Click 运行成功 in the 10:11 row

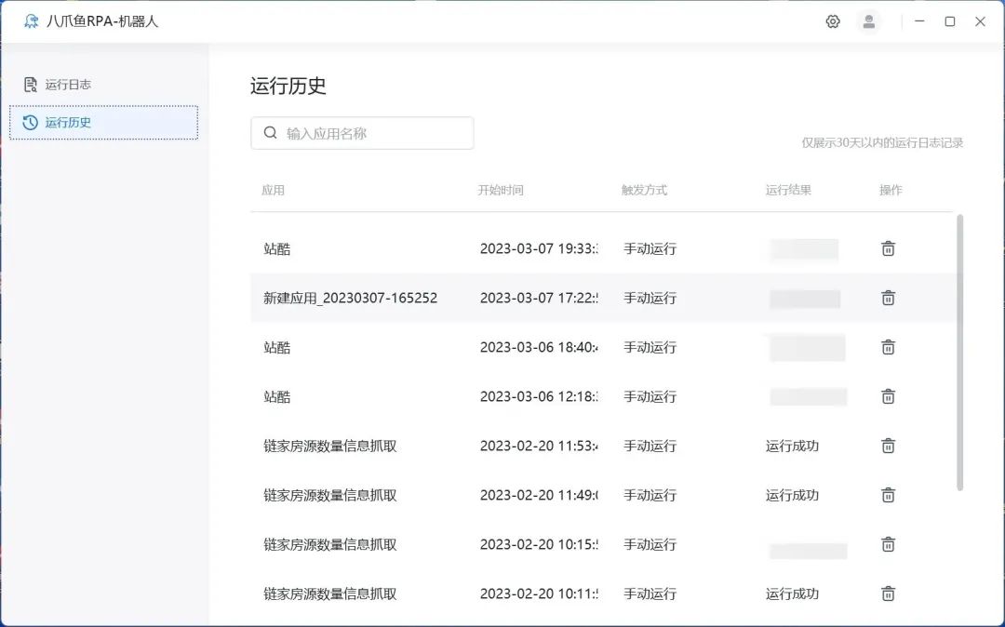click(792, 594)
